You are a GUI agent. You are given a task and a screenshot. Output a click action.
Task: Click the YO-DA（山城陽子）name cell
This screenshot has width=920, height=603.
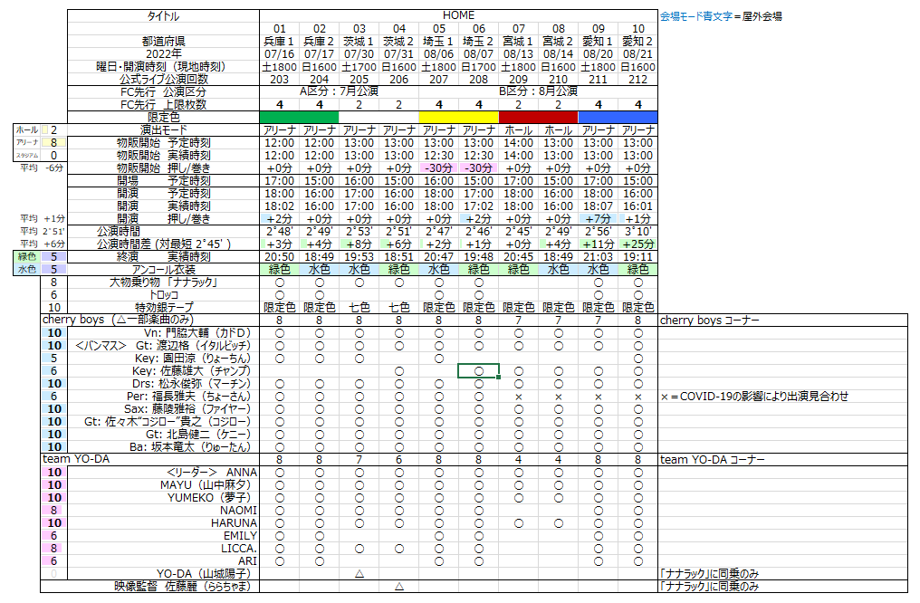(x=163, y=574)
